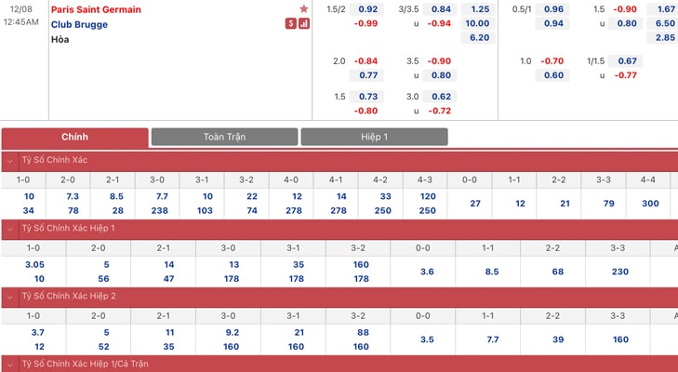The image size is (678, 372).
Task: Open the Club Brugge team link
Action: pos(79,25)
